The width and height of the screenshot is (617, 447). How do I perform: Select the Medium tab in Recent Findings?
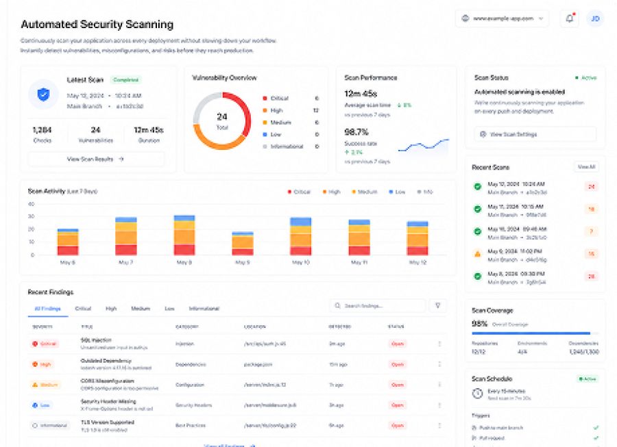click(x=141, y=309)
